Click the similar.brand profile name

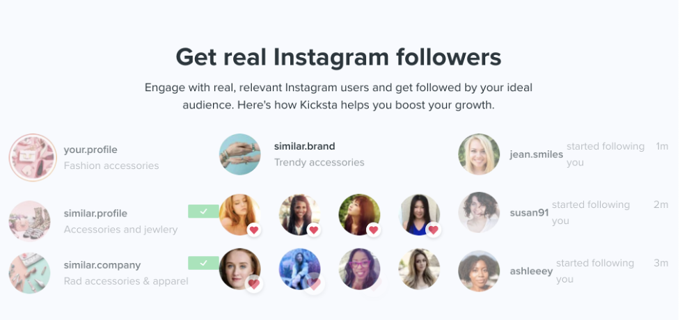(304, 146)
